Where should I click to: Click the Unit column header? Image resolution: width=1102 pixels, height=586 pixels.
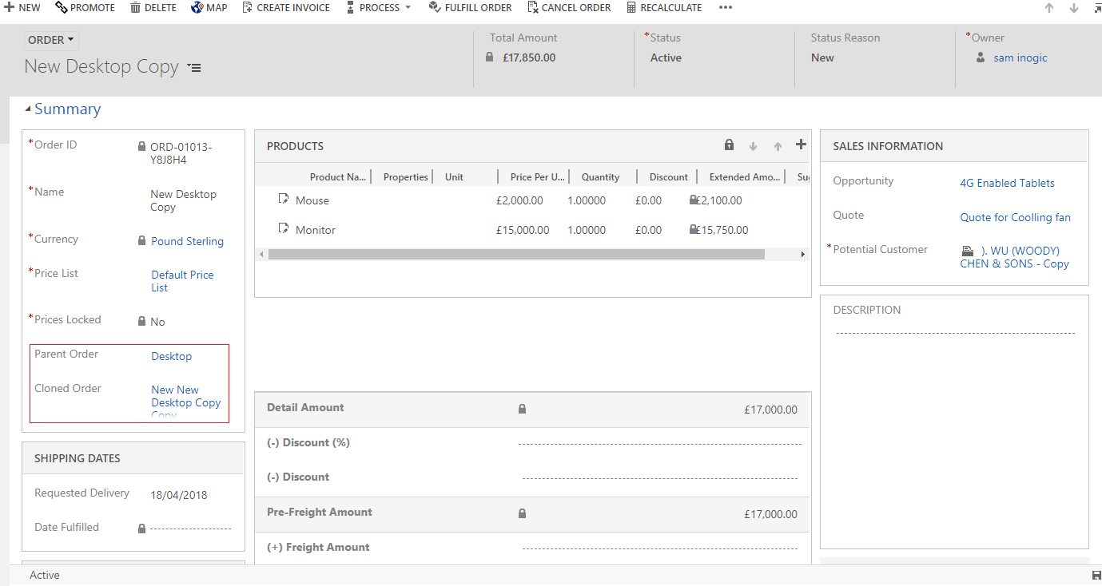click(454, 177)
